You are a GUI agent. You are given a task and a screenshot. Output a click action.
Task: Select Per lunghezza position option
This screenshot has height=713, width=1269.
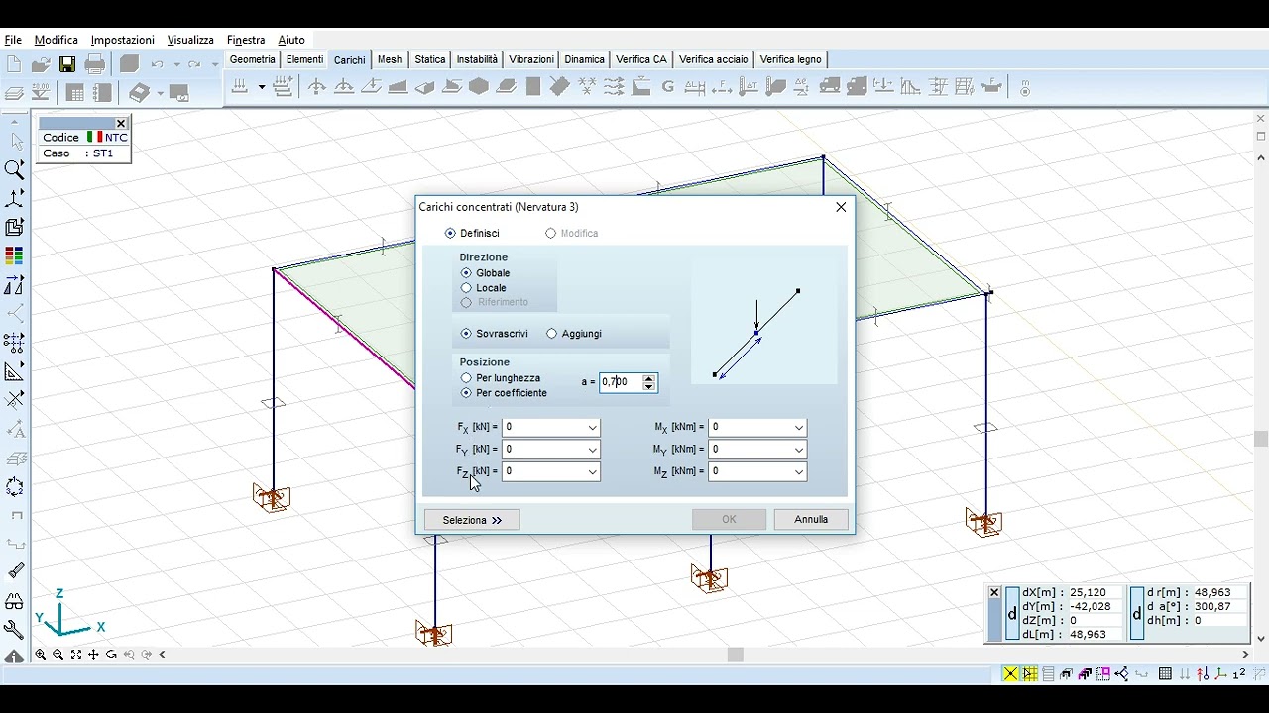[466, 378]
